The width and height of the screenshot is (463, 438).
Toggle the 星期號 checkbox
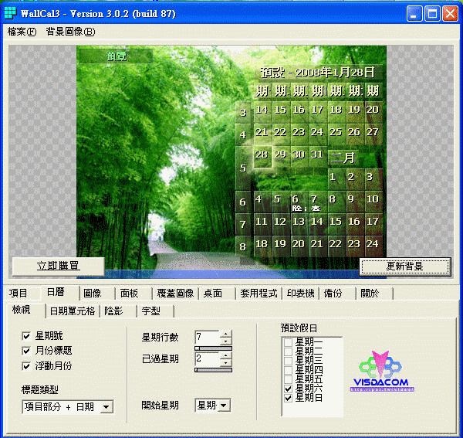pos(27,337)
